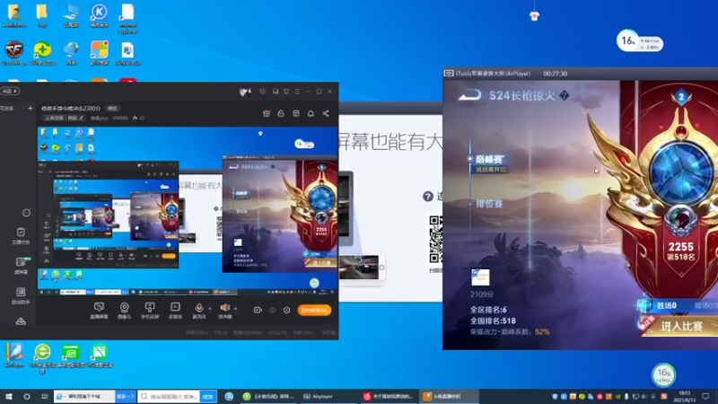This screenshot has width=718, height=404.
Task: Click the 进入比赛 button in game
Action: (x=679, y=326)
